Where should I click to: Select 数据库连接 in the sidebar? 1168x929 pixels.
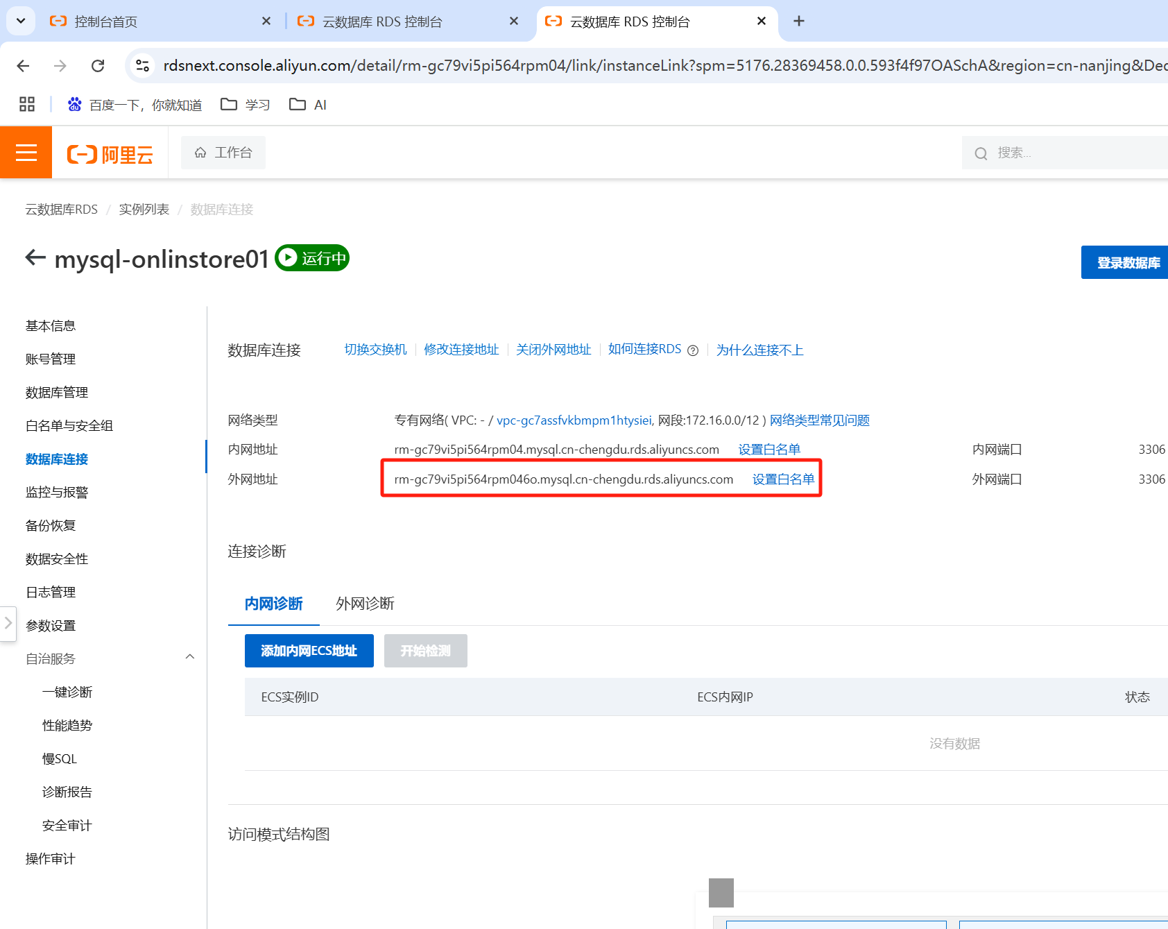[x=57, y=459]
